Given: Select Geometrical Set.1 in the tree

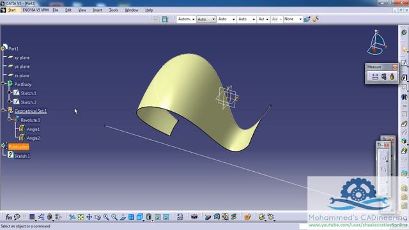Looking at the screenshot, I should tap(31, 111).
